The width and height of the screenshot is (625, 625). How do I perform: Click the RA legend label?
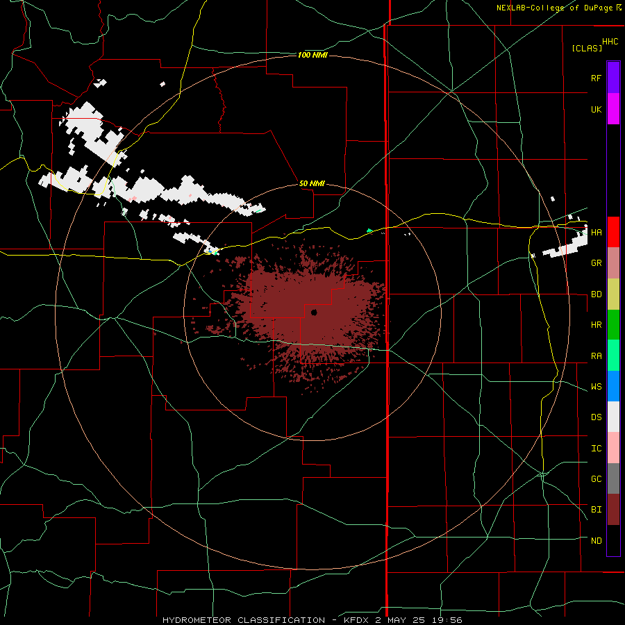(596, 356)
